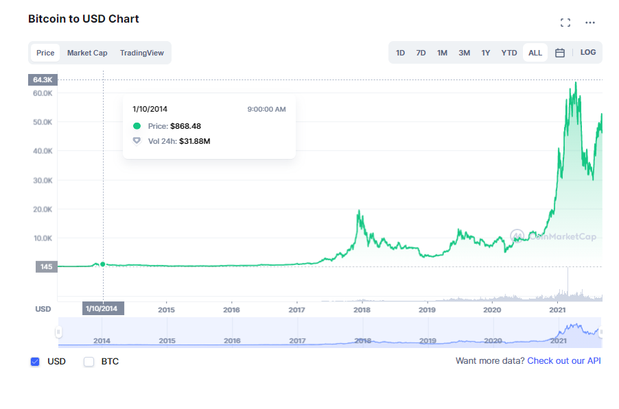619x409 pixels.
Task: Open the fullscreen chart view icon
Action: [565, 23]
